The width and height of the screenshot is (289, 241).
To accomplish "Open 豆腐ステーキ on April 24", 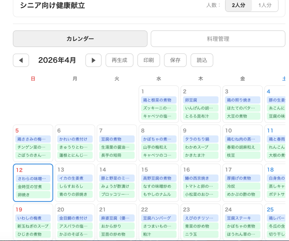I will (242, 218).
